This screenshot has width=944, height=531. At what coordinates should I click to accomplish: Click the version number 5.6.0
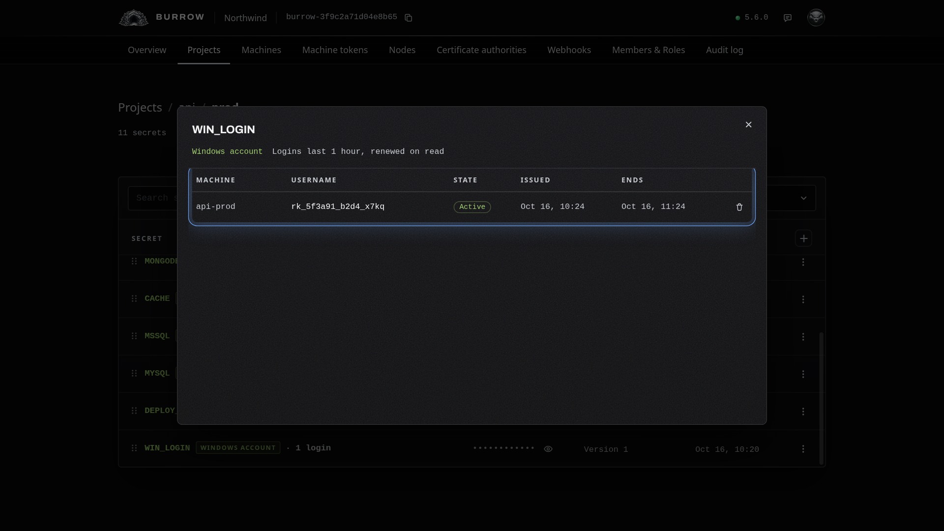[756, 18]
